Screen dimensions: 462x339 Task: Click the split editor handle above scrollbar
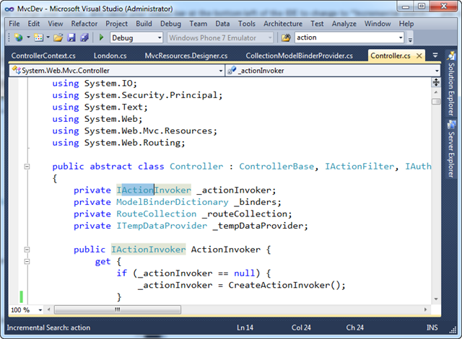(436, 82)
